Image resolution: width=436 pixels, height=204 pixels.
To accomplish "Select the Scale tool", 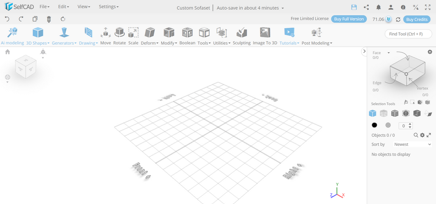I will (x=133, y=36).
